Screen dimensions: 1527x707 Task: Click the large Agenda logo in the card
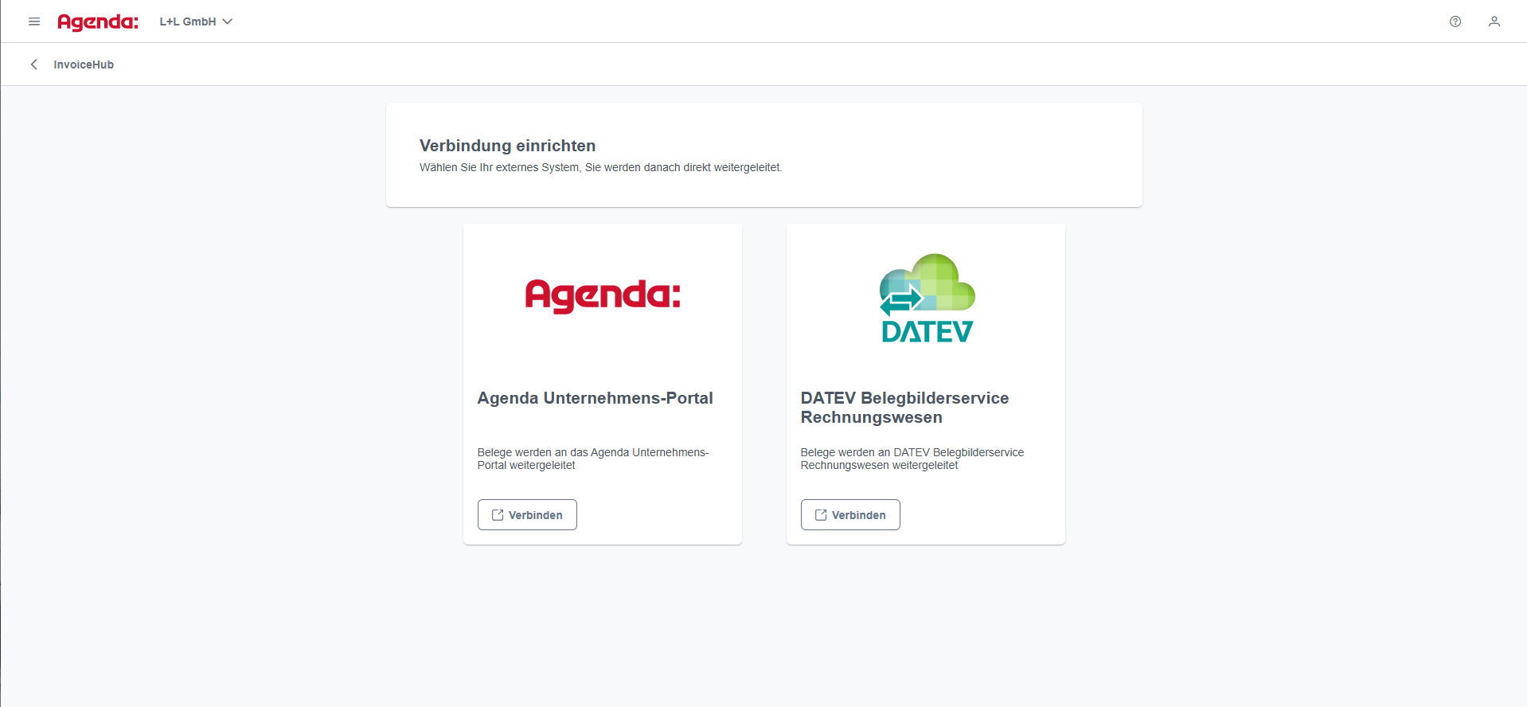(x=603, y=296)
